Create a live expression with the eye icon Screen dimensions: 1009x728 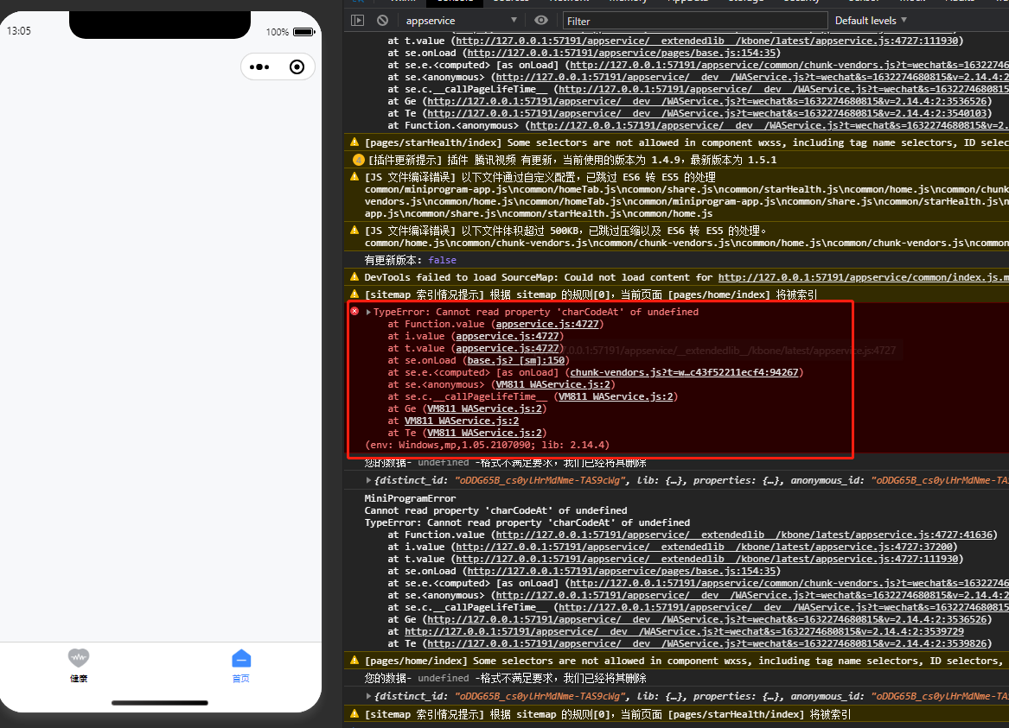(x=541, y=20)
